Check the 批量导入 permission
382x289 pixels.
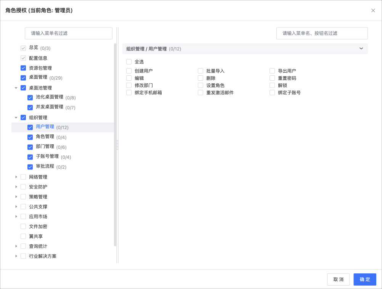(200, 70)
